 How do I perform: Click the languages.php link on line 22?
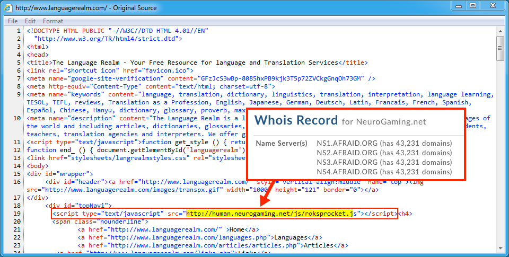point(200,237)
